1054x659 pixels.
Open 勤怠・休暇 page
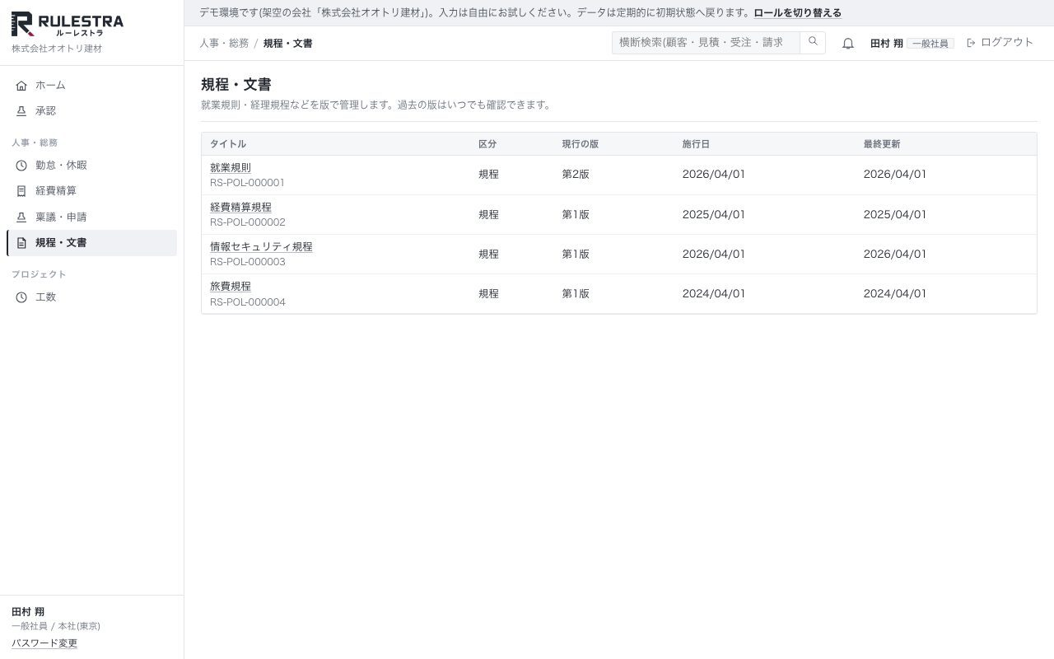tap(91, 166)
